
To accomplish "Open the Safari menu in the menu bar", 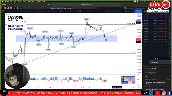I will (x=7, y=1).
